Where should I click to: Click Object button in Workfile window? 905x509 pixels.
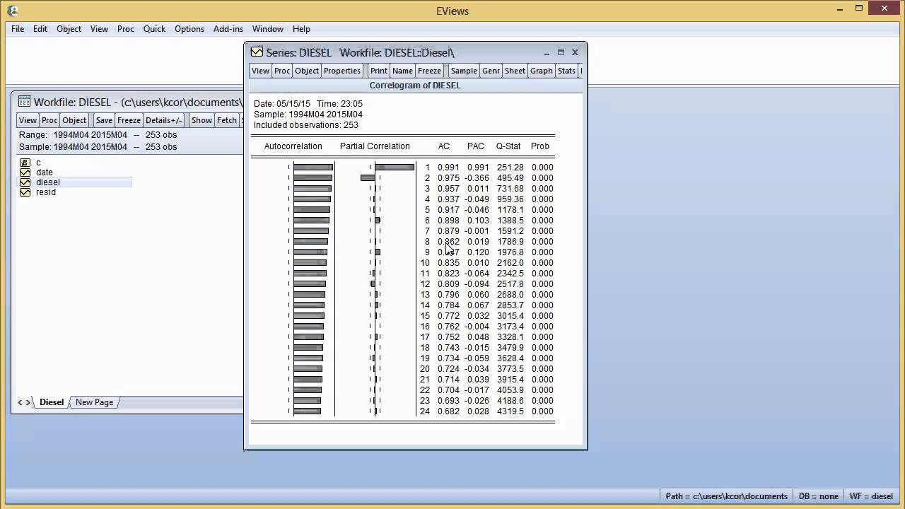(x=74, y=120)
